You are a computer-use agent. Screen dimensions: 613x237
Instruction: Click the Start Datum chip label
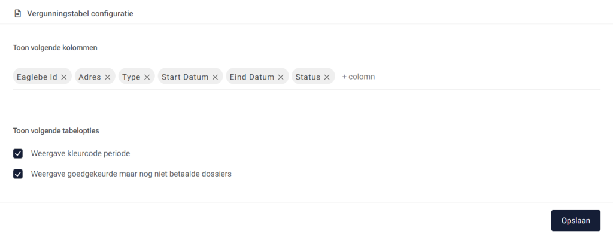pyautogui.click(x=185, y=77)
